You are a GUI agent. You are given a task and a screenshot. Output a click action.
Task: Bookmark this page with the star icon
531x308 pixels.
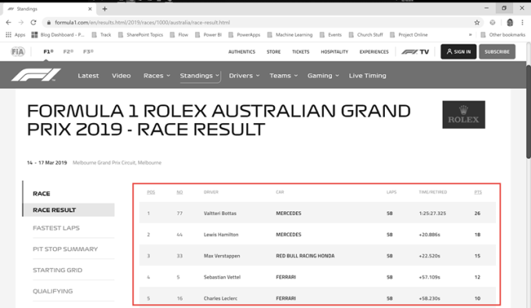click(x=477, y=23)
